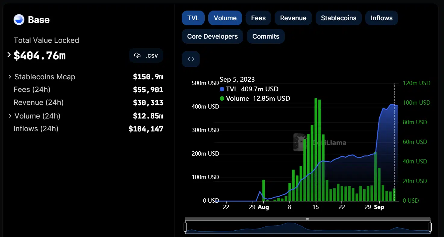Click the $150.9m stablecoins value
The width and height of the screenshot is (444, 237).
click(148, 77)
